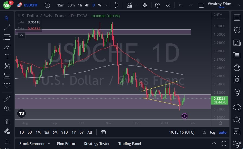This screenshot has width=243, height=149.
Task: Click the zoom in magnifier tool
Action: (7, 108)
